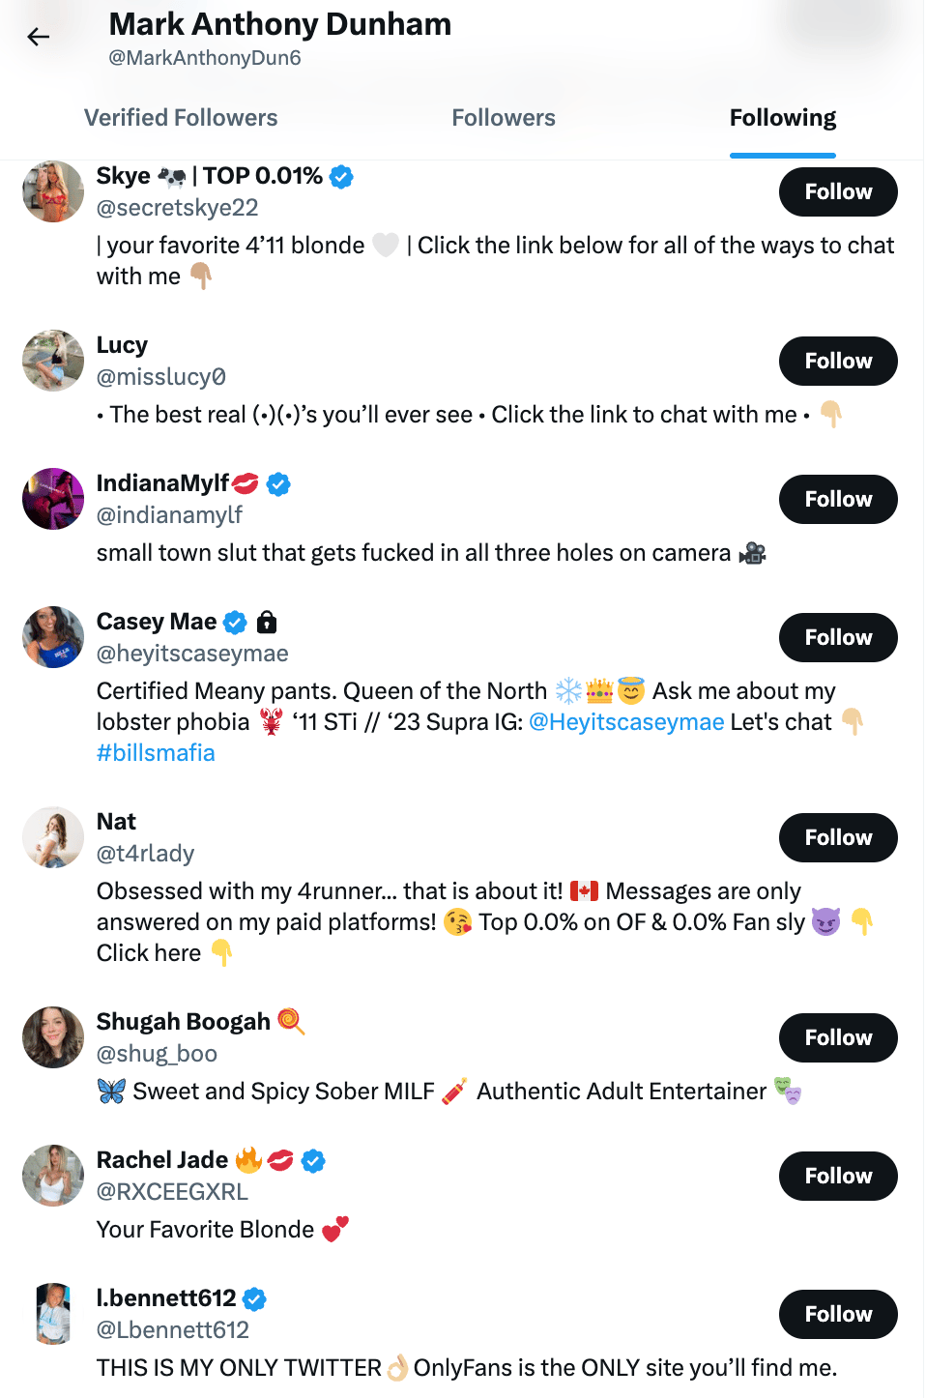Image resolution: width=926 pixels, height=1398 pixels.
Task: Hit Follow next to Rachel Jade
Action: (x=838, y=1177)
